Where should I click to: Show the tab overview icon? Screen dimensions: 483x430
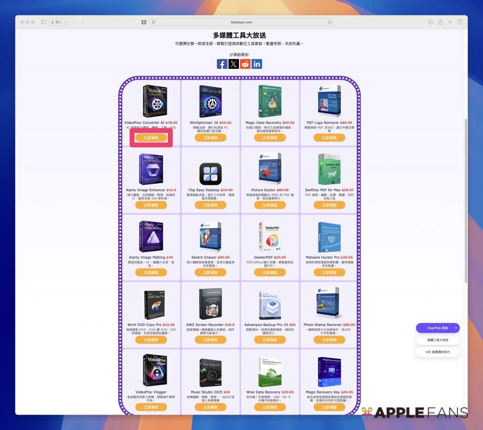[x=460, y=22]
